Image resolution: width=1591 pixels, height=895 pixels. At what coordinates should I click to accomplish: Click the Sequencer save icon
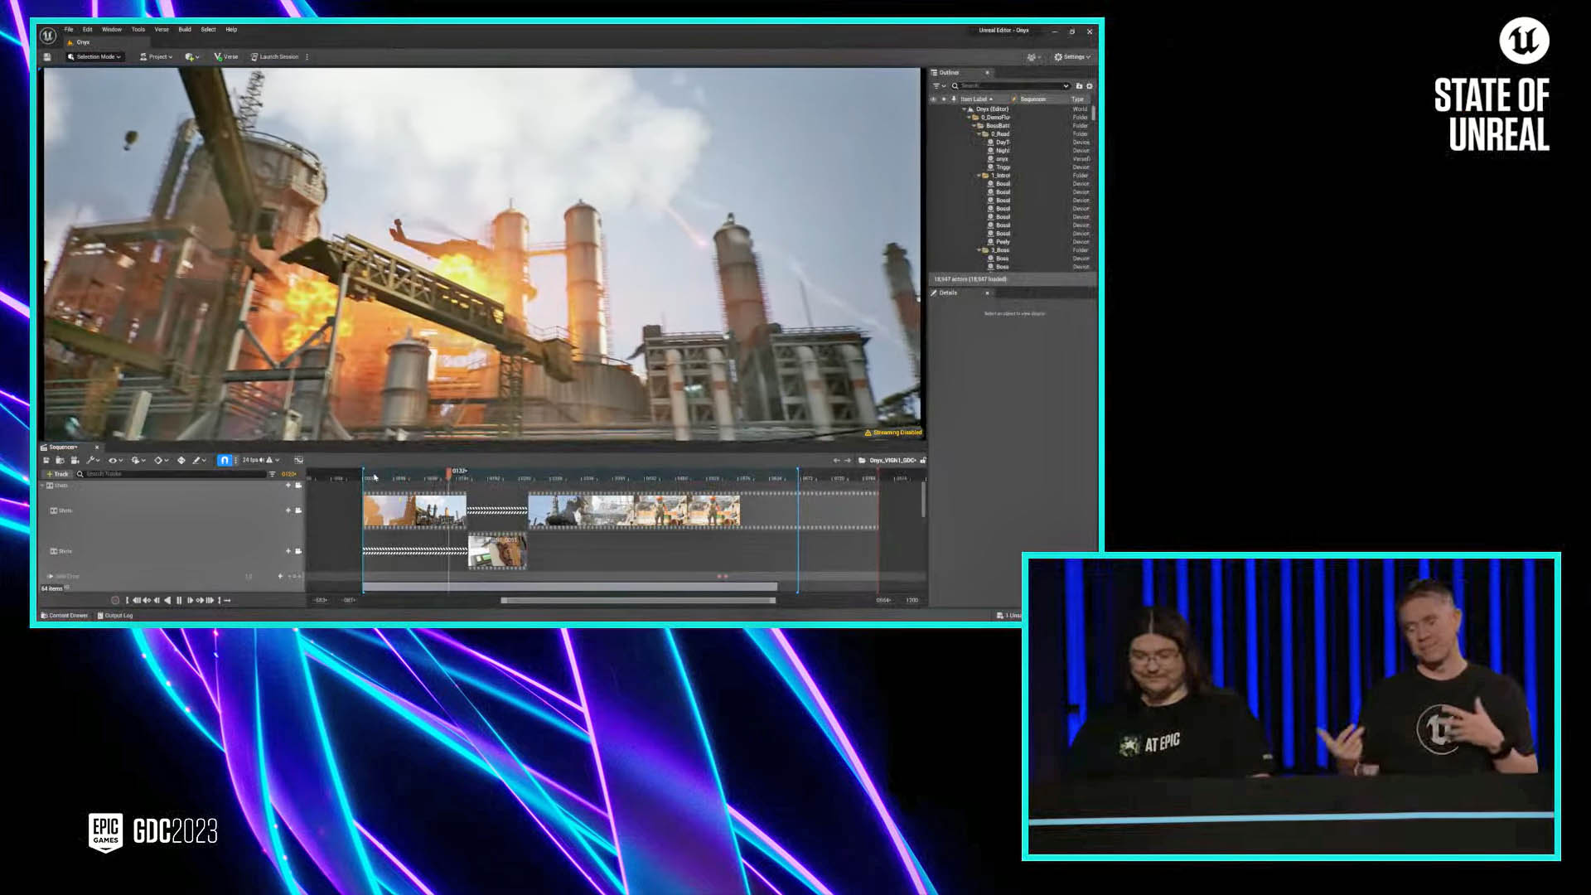[x=46, y=461]
